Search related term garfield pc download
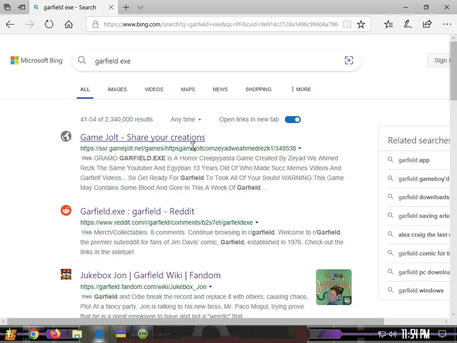Image resolution: width=457 pixels, height=343 pixels. [x=424, y=272]
